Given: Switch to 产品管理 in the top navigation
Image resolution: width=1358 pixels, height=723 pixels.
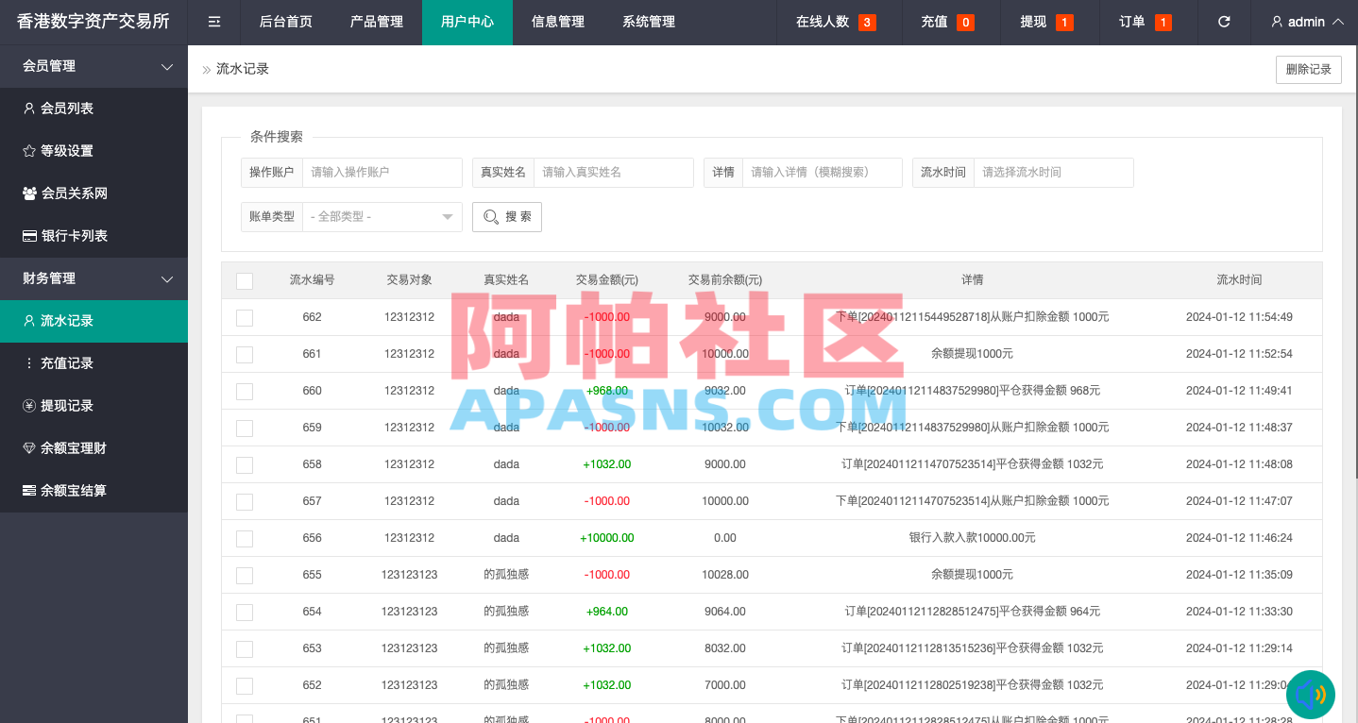Looking at the screenshot, I should point(376,22).
